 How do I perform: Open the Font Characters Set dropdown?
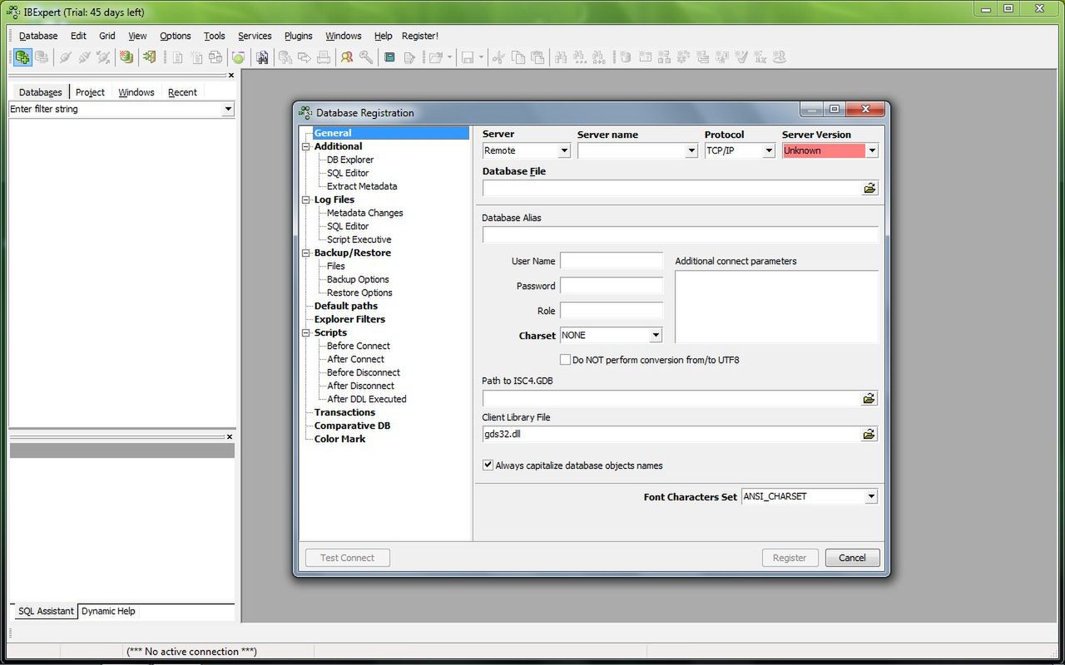tap(871, 496)
